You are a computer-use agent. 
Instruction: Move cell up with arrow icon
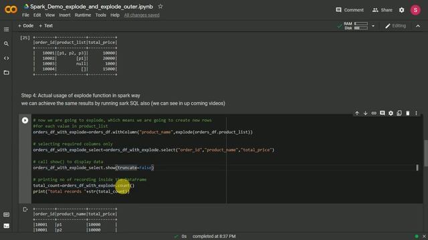(x=356, y=113)
